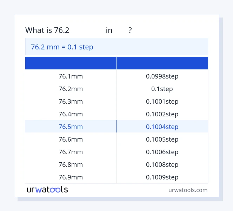Click the 76.2mm cell in the table
233x211 pixels.
pos(71,89)
